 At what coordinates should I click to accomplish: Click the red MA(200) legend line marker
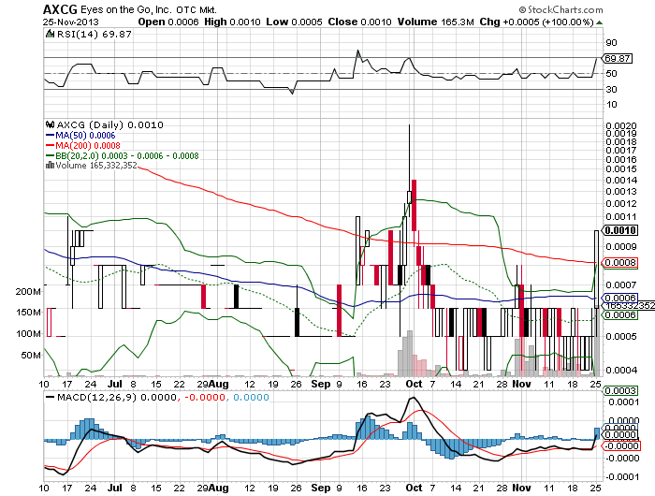tap(51, 146)
